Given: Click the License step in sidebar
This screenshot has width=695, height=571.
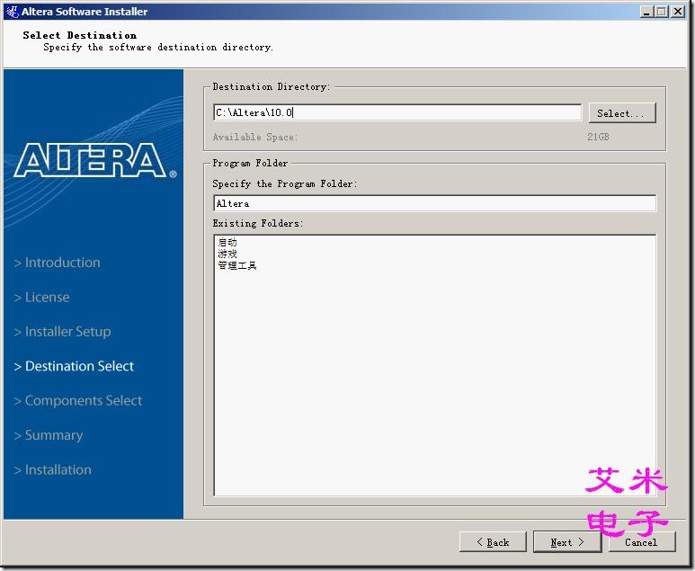Looking at the screenshot, I should point(41,297).
